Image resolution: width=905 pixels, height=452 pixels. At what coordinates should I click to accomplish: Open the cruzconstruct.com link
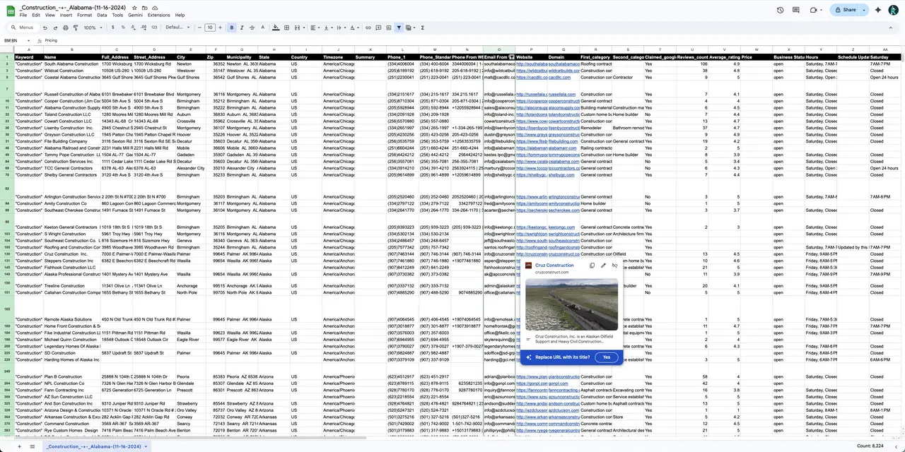pos(552,272)
